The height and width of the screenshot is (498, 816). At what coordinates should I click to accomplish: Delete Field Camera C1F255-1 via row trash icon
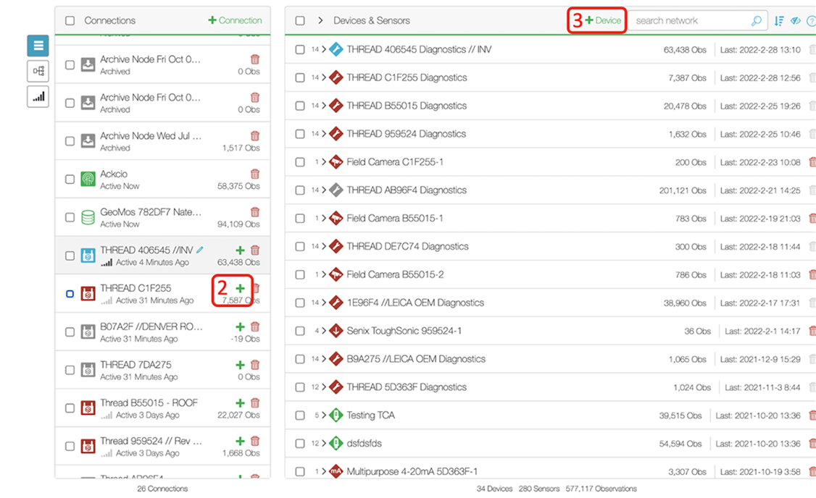point(812,162)
